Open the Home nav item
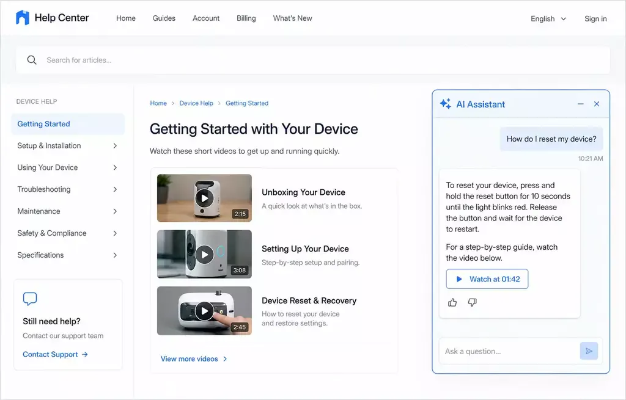Screen dimensions: 626x400 pos(126,18)
